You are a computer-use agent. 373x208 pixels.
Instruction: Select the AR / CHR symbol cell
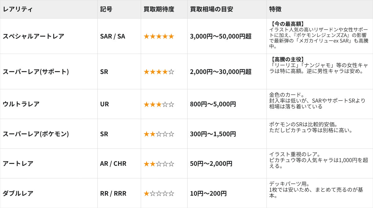pos(113,164)
